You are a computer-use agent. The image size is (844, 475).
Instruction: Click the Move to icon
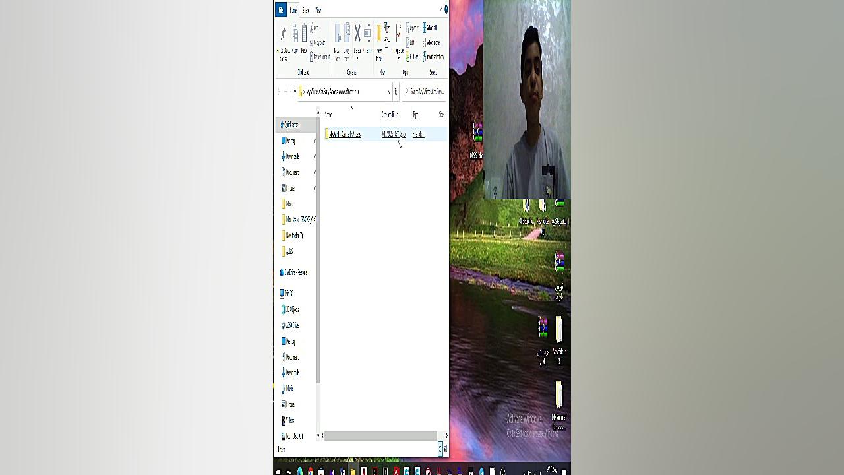pos(338,33)
